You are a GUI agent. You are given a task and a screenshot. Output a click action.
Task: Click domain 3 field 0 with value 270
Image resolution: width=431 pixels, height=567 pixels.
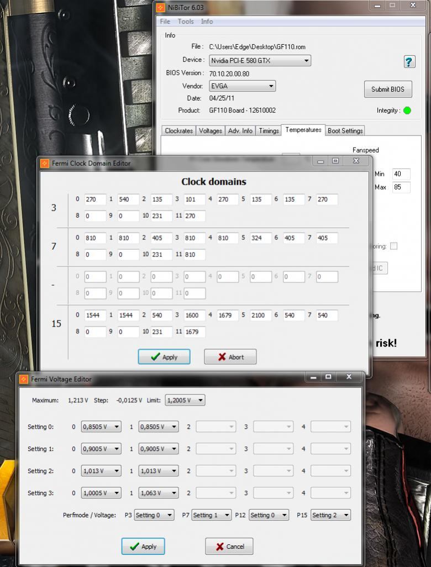click(96, 200)
